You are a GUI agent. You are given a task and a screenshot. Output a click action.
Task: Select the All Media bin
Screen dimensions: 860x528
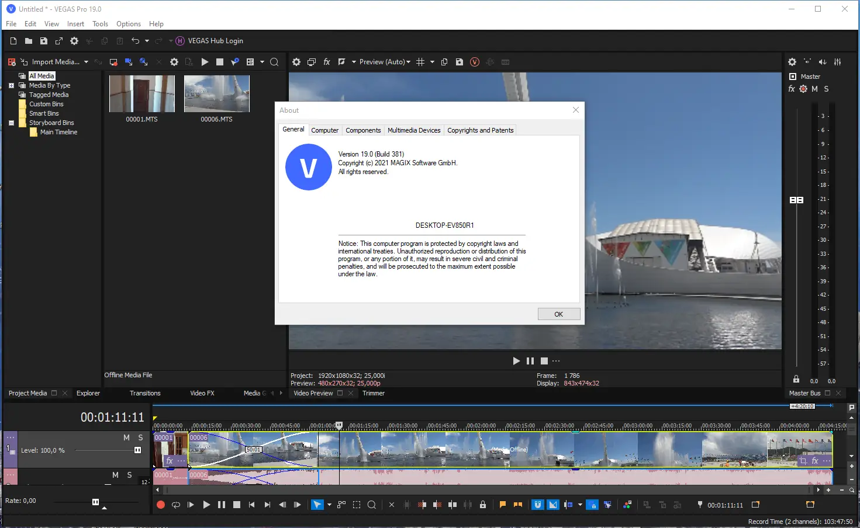[42, 76]
